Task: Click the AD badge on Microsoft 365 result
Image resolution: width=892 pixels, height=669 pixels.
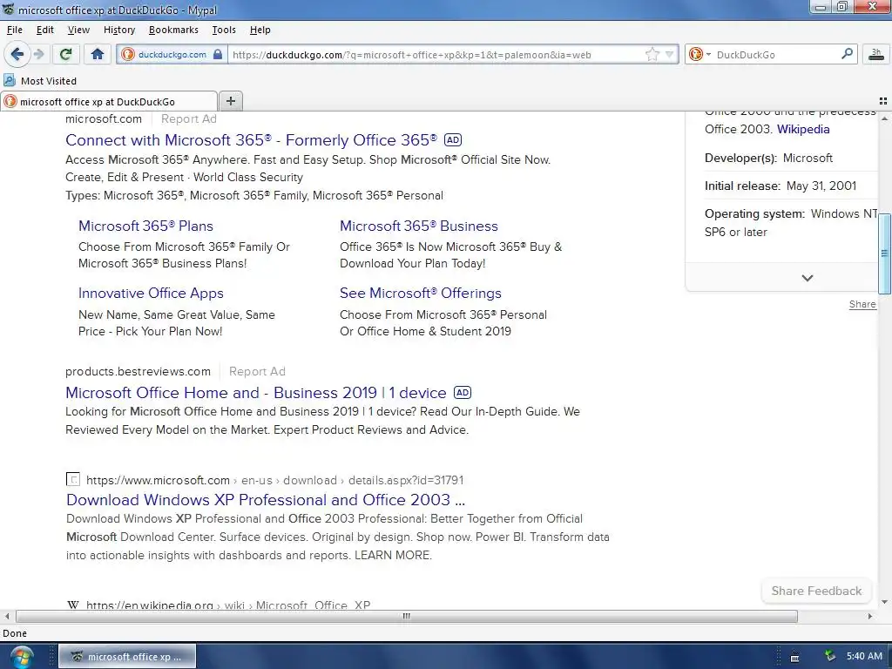Action: 453,140
